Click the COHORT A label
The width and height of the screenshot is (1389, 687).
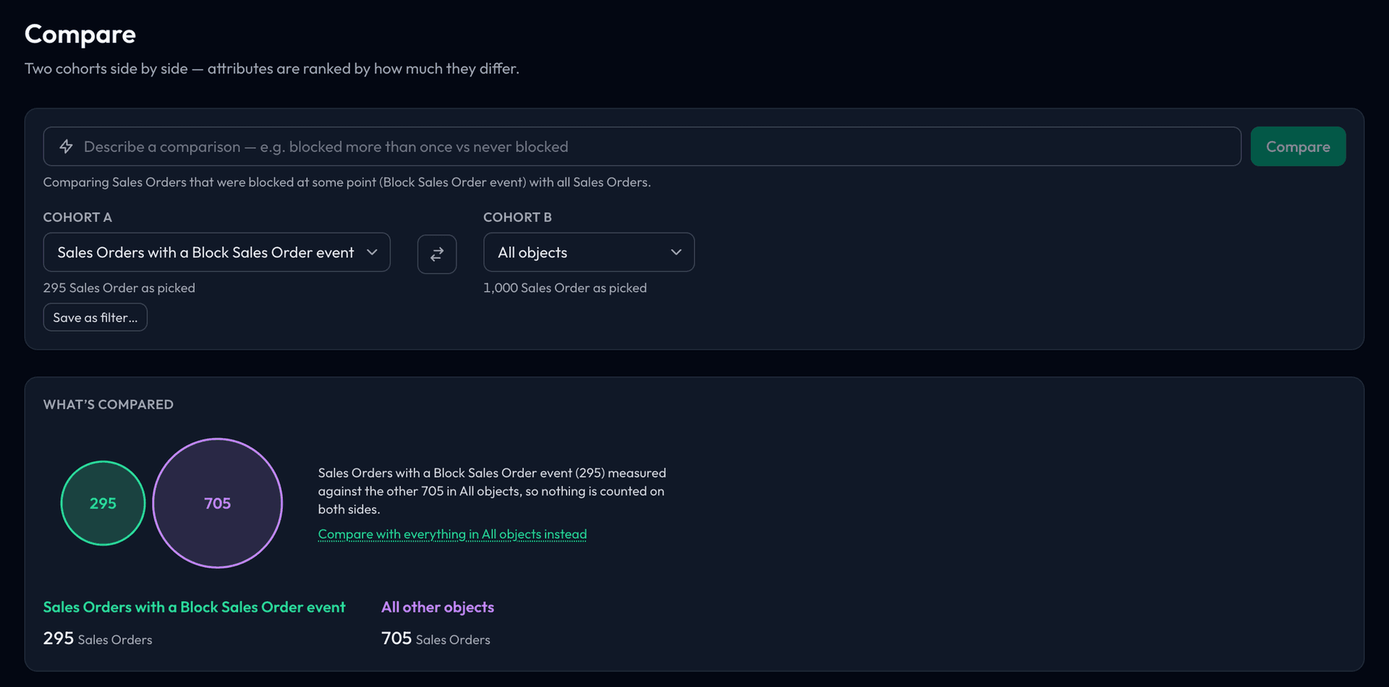[77, 218]
